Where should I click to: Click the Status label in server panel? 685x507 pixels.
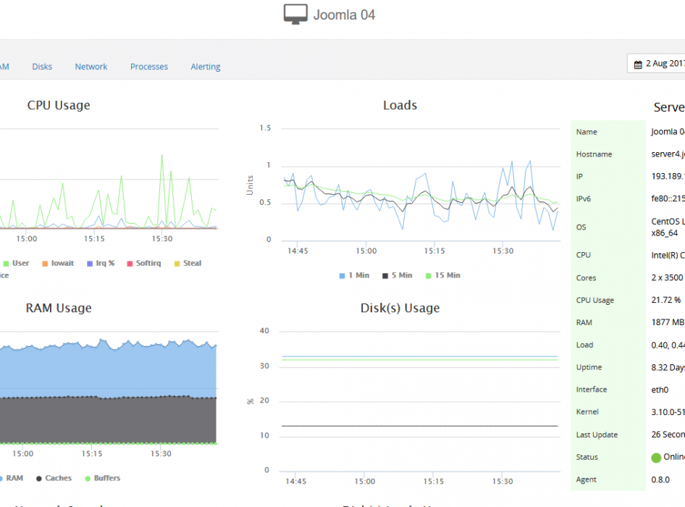point(587,457)
